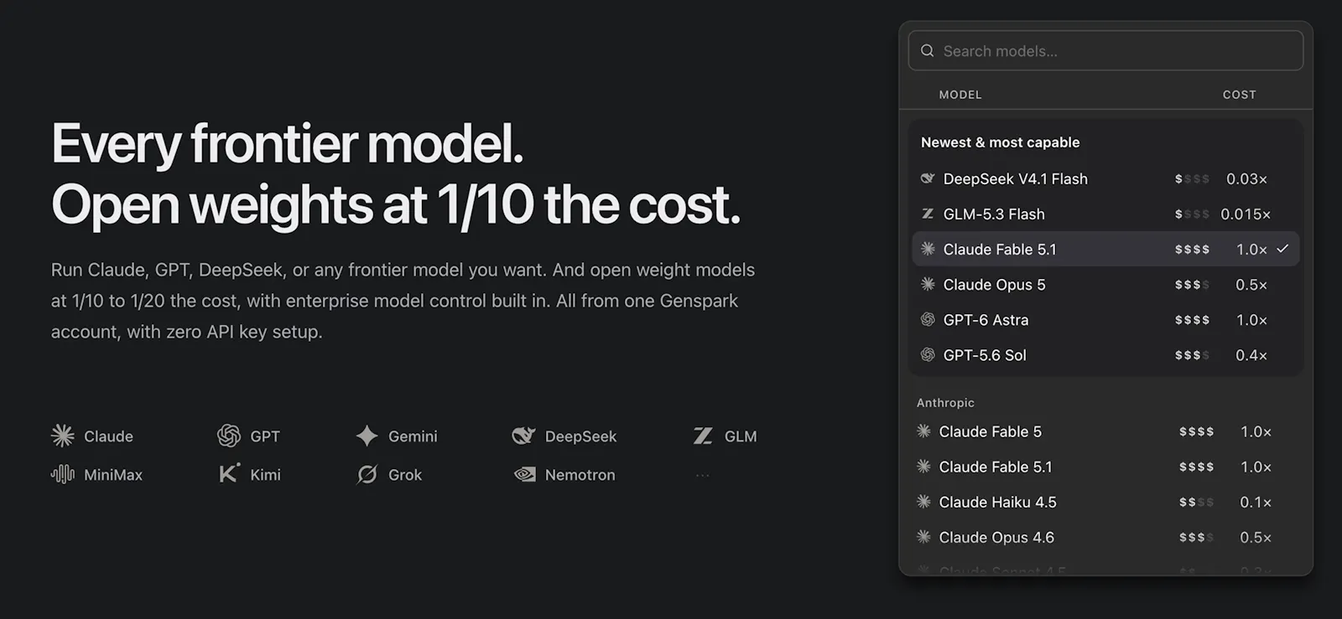
Task: Click the Newest & most capable heading
Action: coord(1001,142)
